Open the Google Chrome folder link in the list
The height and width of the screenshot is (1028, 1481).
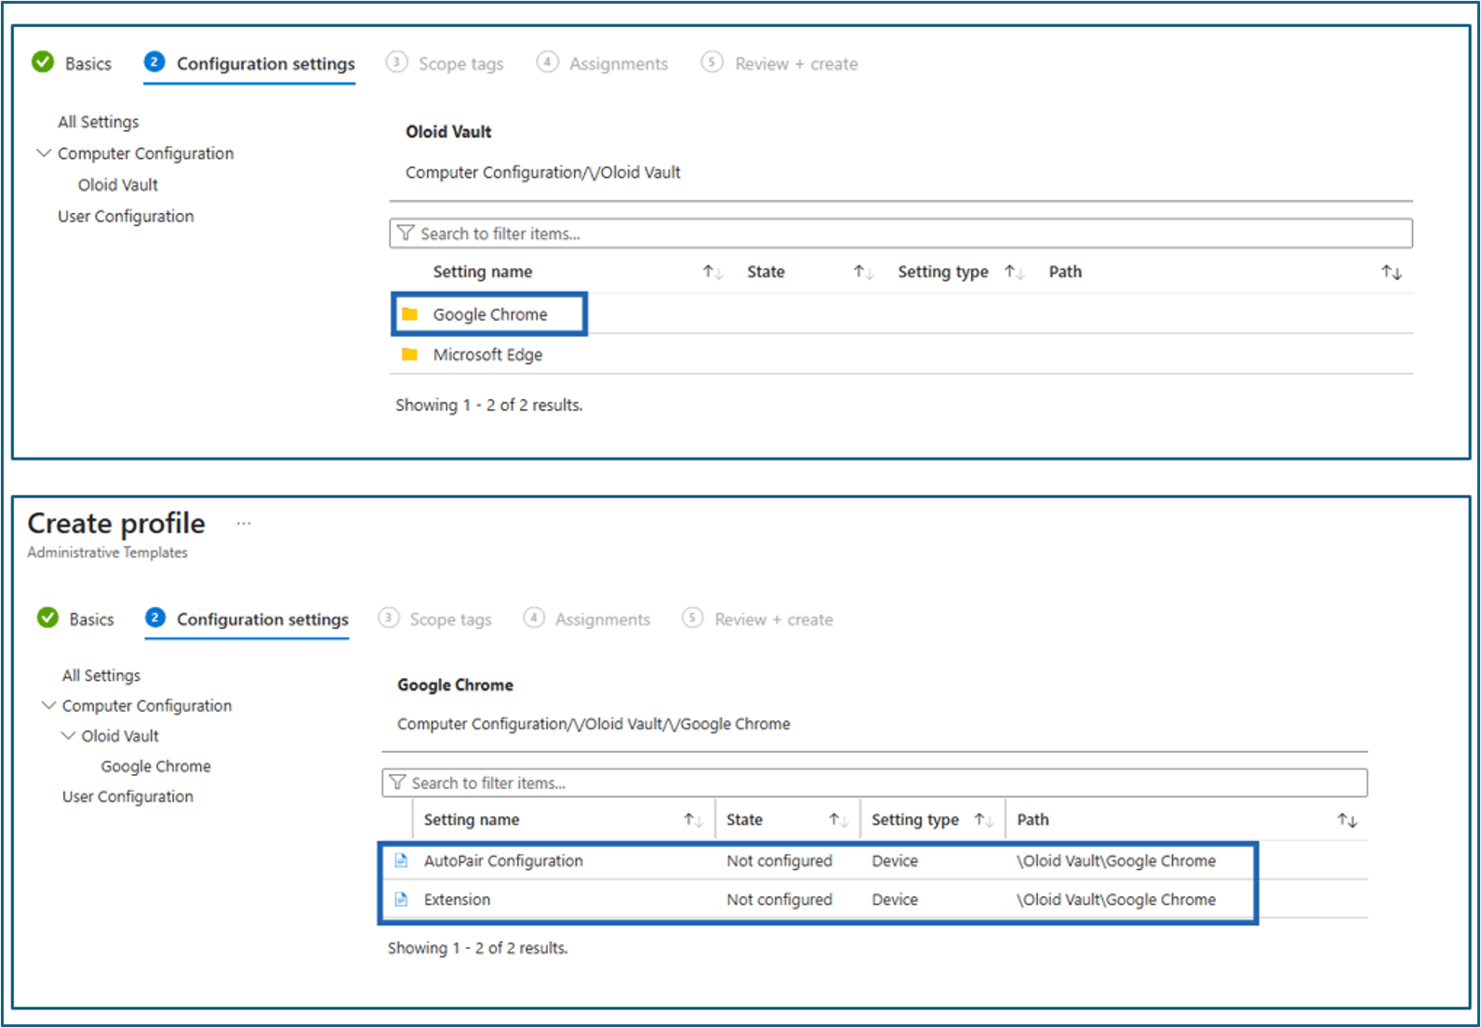click(x=490, y=314)
